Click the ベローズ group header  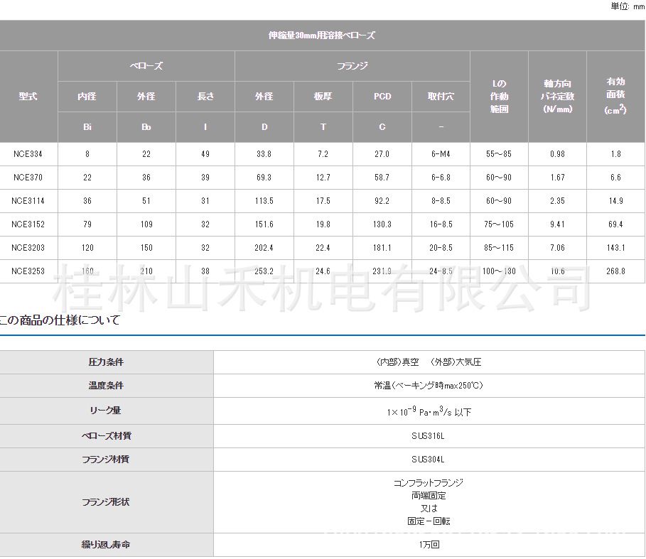[146, 66]
